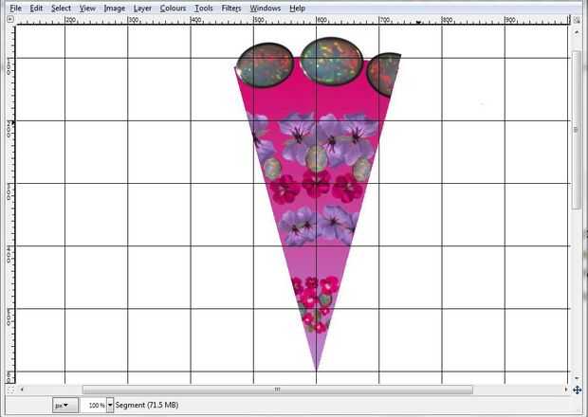Open the Select menu

click(61, 8)
